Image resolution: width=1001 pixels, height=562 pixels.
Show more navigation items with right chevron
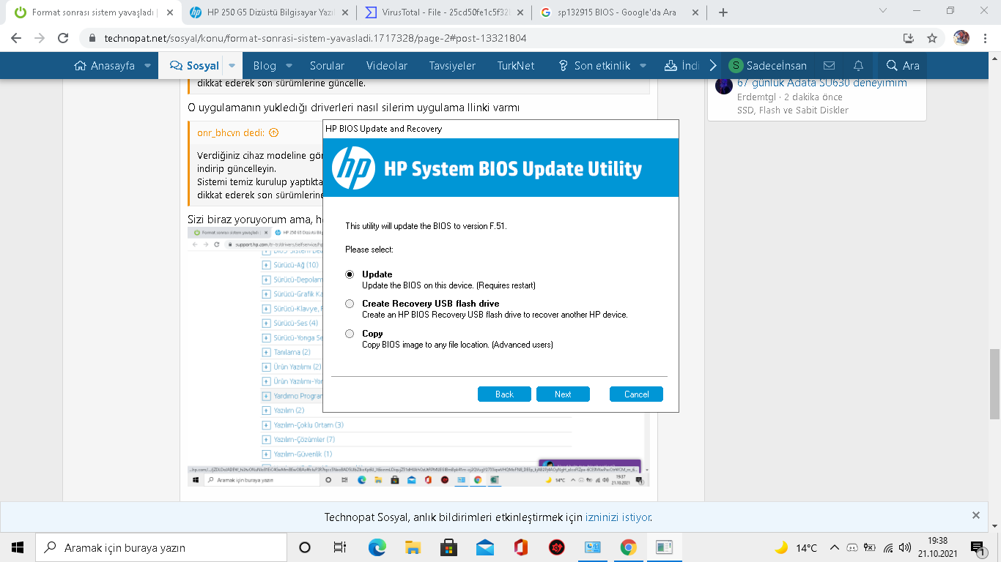point(713,65)
